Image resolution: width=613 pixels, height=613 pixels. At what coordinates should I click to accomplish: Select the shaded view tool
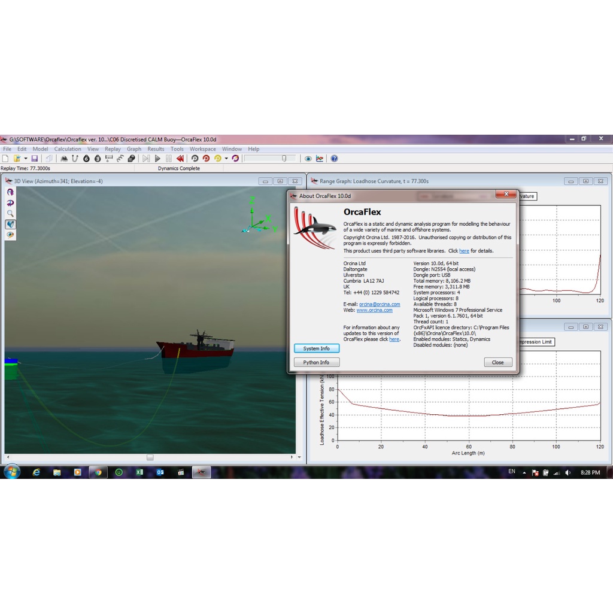coord(10,224)
